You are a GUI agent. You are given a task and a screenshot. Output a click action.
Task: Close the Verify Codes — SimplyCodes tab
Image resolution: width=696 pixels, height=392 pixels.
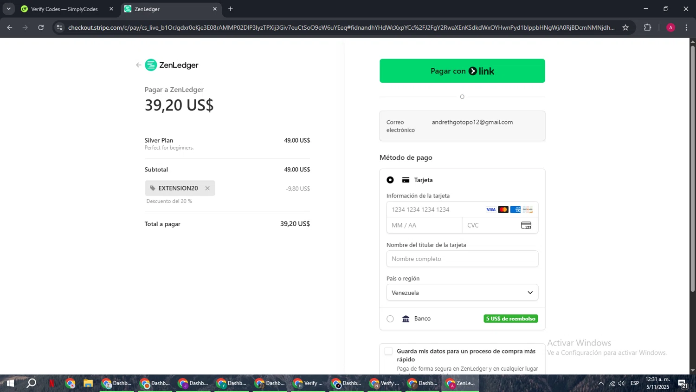111,9
